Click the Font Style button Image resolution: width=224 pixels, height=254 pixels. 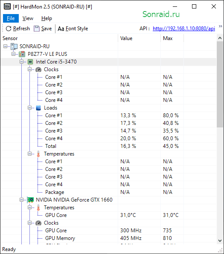coord(73,29)
